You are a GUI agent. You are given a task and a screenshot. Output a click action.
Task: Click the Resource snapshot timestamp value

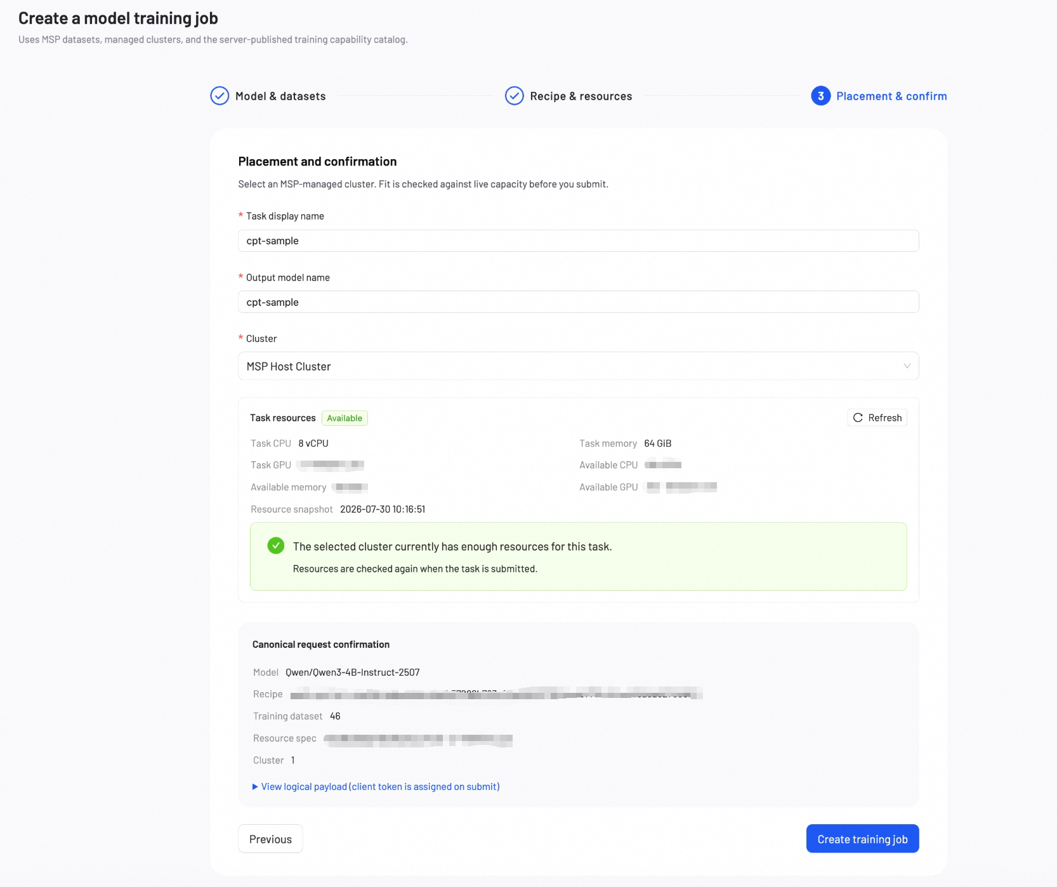point(383,509)
